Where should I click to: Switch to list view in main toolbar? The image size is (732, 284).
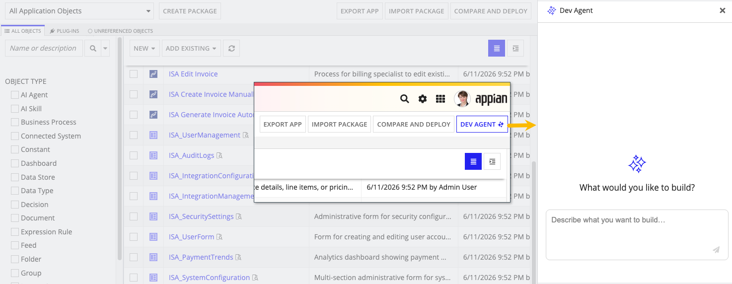click(497, 48)
